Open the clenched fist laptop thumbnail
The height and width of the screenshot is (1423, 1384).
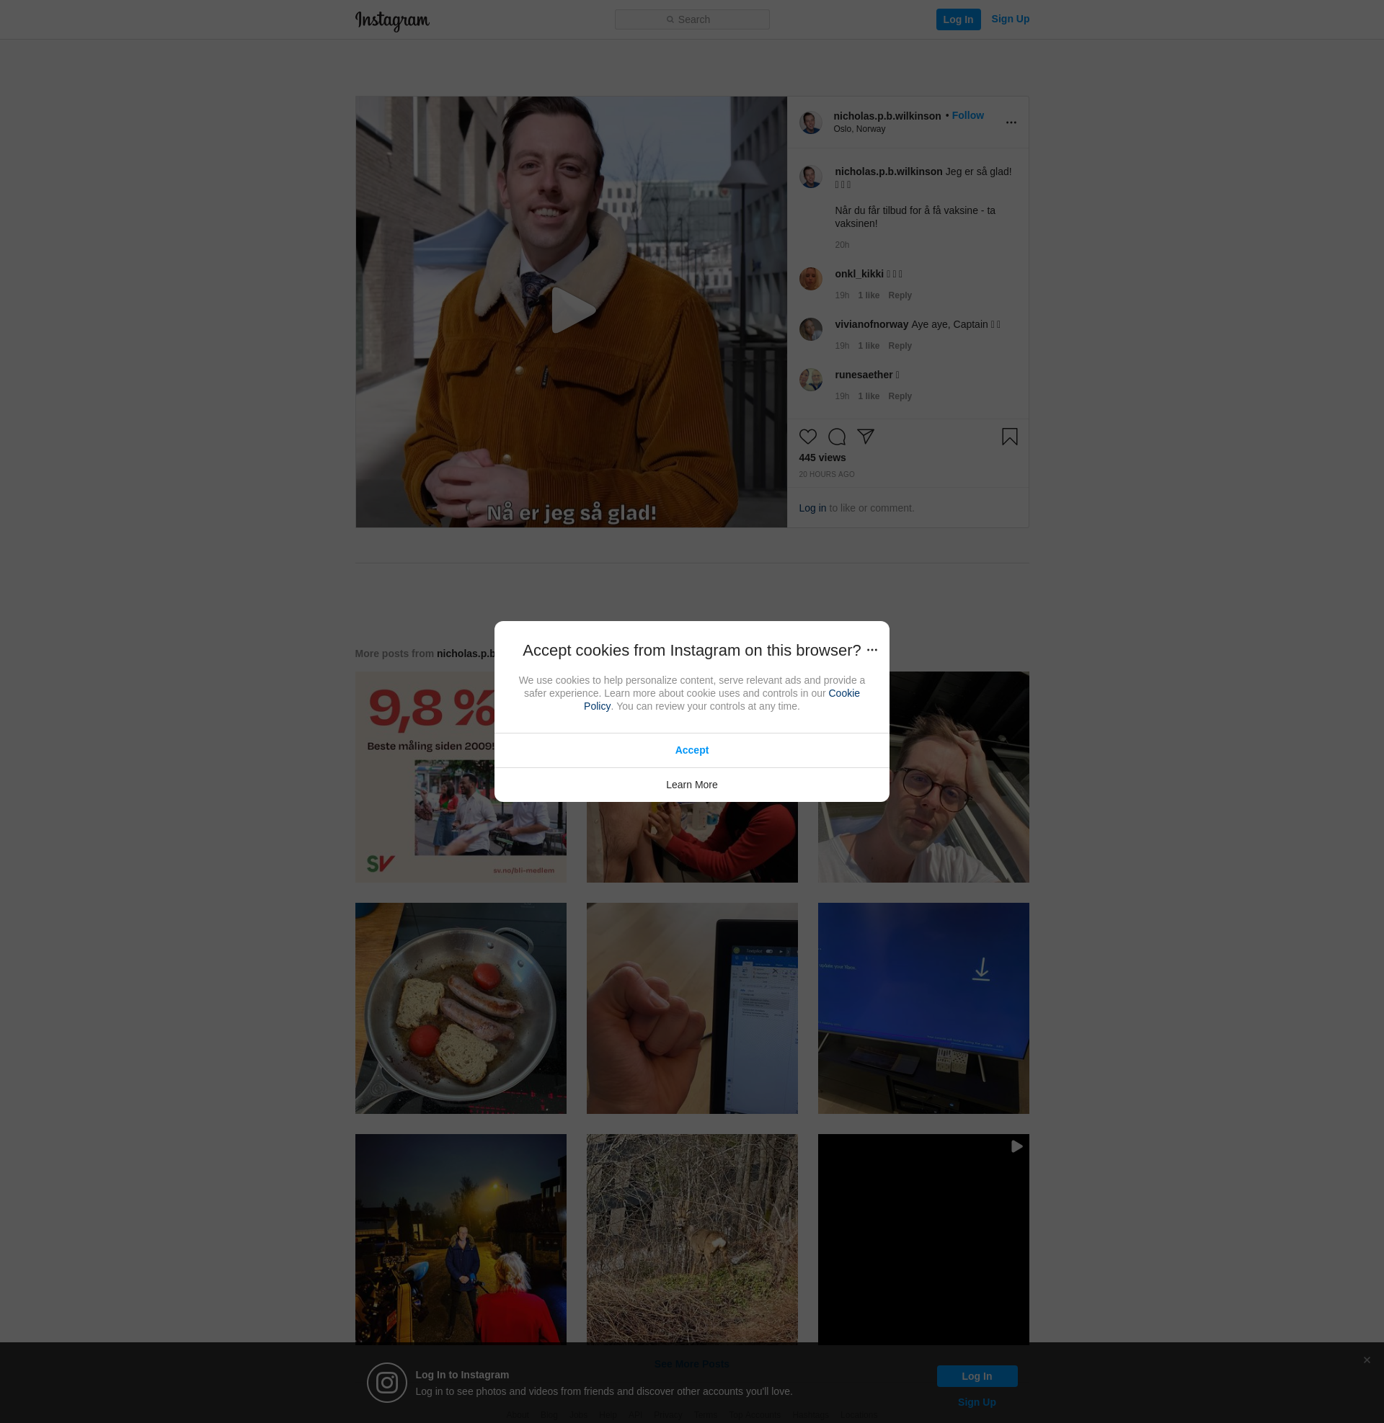(x=691, y=1008)
